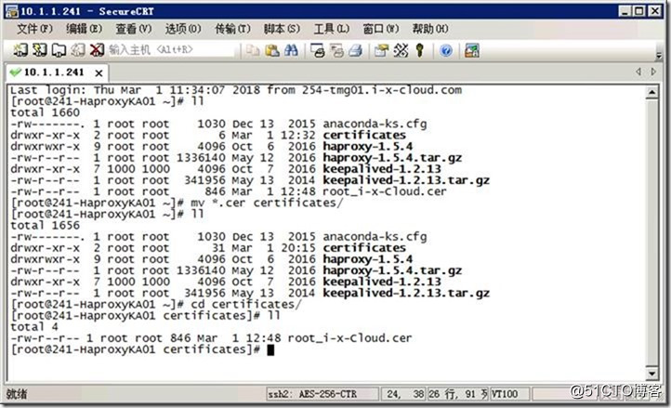Open the 查看(V) menu

(134, 29)
